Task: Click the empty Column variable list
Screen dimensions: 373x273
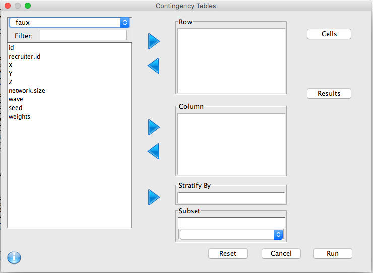Action: coord(231,144)
